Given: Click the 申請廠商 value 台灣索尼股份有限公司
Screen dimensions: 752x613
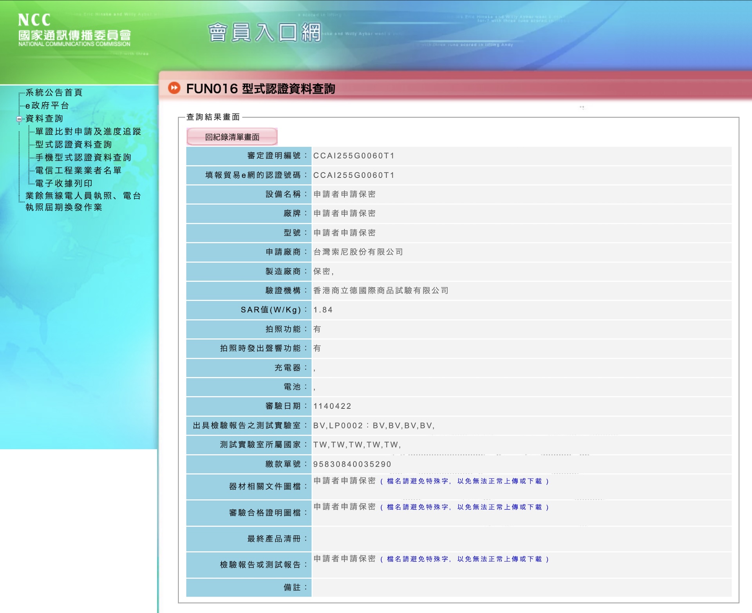Looking at the screenshot, I should point(358,252).
